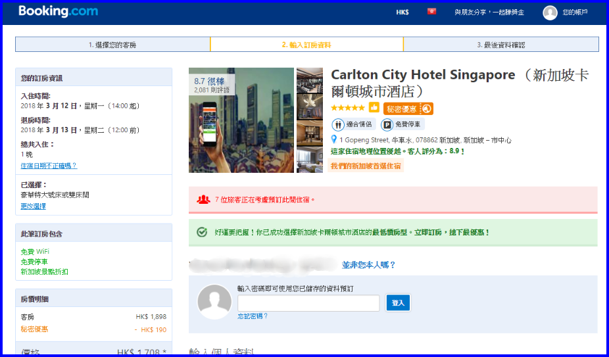Click the yellow thumbs-up preferred icon
The image size is (609, 357).
pyautogui.click(x=374, y=107)
